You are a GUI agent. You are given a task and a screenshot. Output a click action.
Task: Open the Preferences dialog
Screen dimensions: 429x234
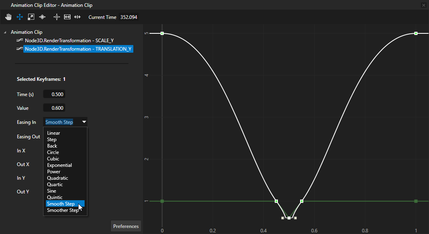[x=126, y=226]
